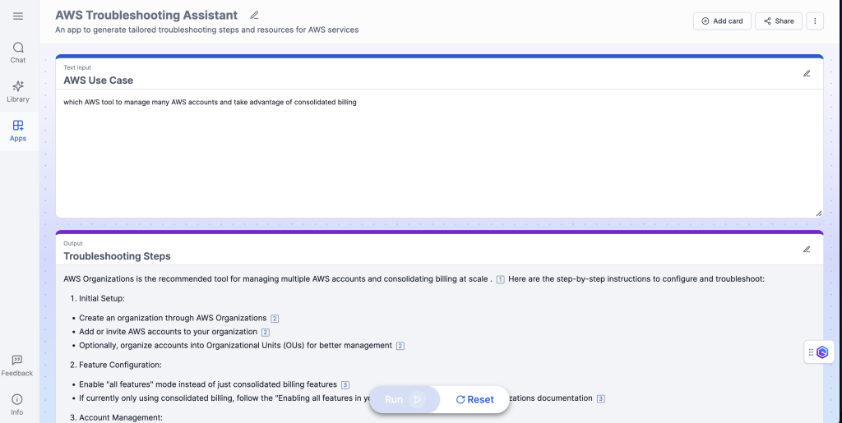Open the hamburger menu icon
Viewport: 842px width, 423px height.
pos(18,16)
